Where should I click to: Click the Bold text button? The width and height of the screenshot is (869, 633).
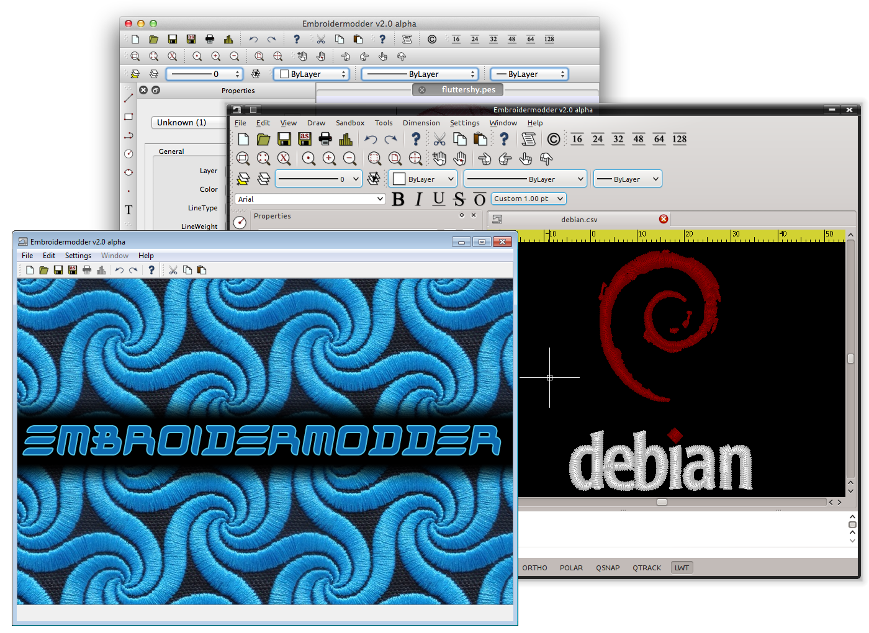click(x=398, y=199)
